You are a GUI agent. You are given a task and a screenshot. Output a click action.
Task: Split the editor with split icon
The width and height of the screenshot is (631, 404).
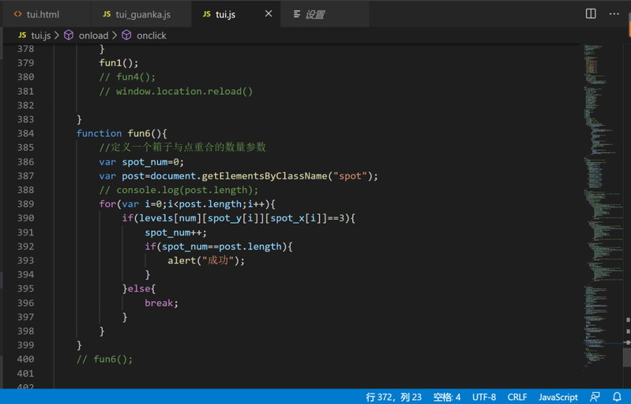(591, 14)
